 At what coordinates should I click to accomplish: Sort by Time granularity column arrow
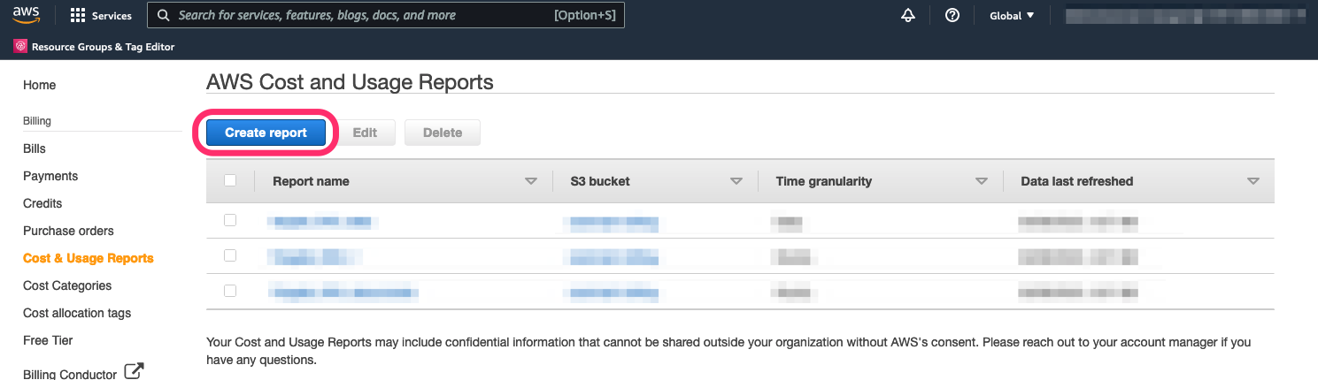[x=981, y=181]
